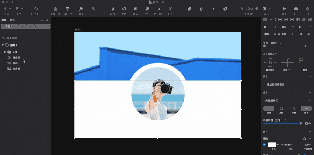This screenshot has width=314, height=155.
Task: Click the corner radius slider handle
Action: click(x=264, y=46)
